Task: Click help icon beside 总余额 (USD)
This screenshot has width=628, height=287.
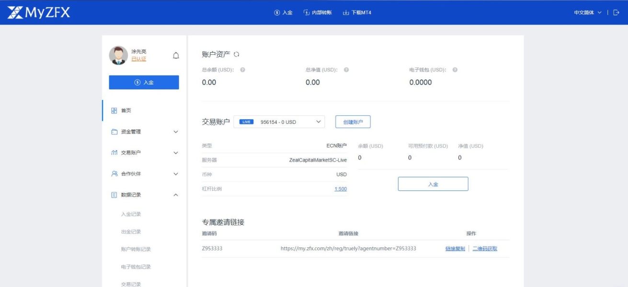Action: [x=242, y=70]
